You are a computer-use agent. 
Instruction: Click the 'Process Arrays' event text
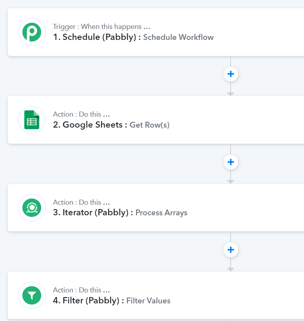click(162, 213)
